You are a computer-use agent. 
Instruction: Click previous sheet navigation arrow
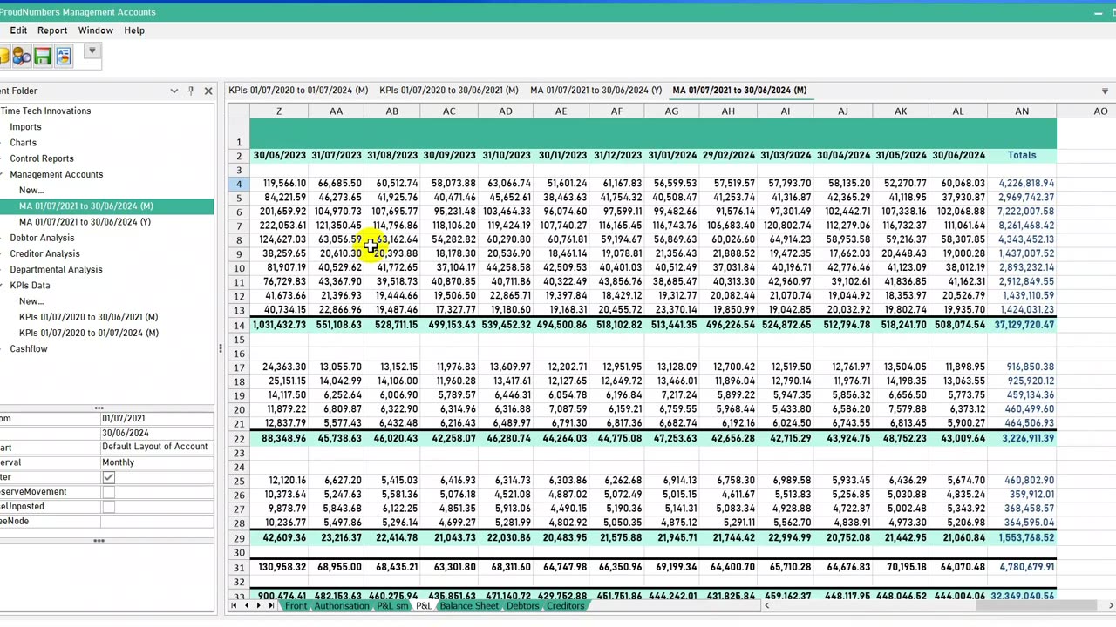point(247,606)
